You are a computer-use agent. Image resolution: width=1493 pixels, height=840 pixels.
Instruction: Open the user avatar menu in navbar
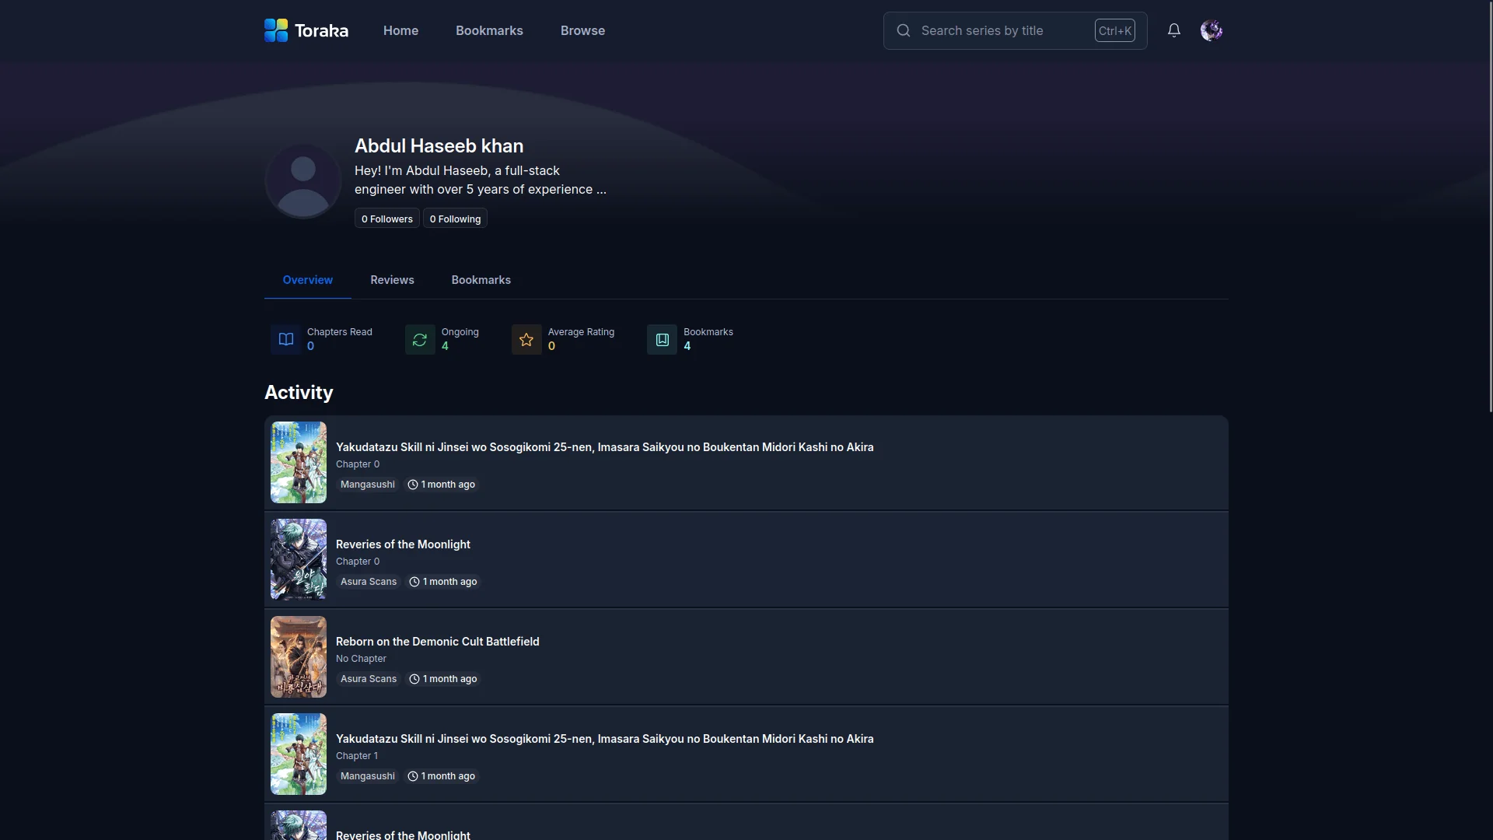click(x=1212, y=30)
